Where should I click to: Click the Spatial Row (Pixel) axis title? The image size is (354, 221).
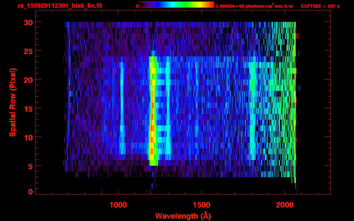click(13, 102)
